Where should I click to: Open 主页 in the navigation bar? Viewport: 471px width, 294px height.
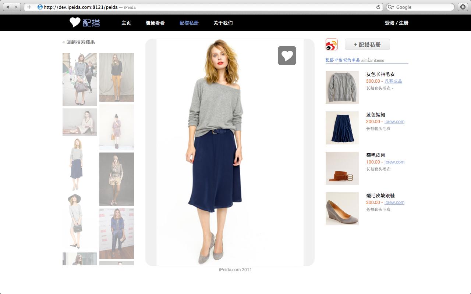tap(126, 23)
